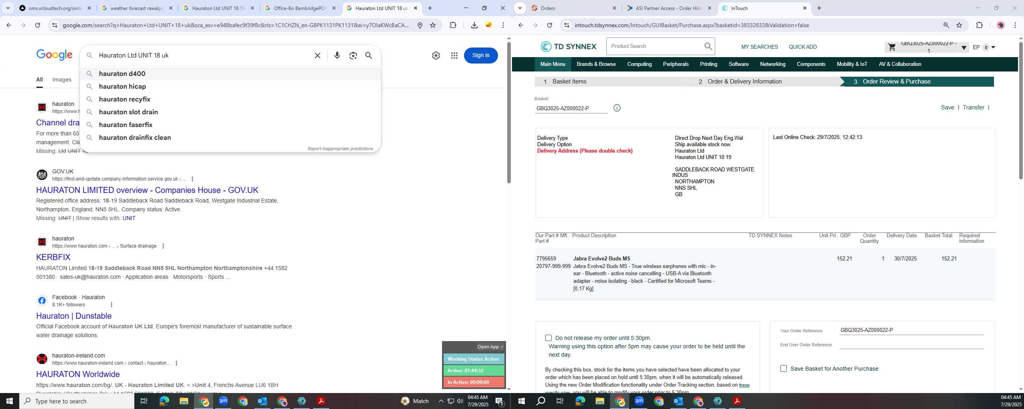The image size is (1024, 409).
Task: Select 'hauraton recyfix' suggestion
Action: (230, 99)
